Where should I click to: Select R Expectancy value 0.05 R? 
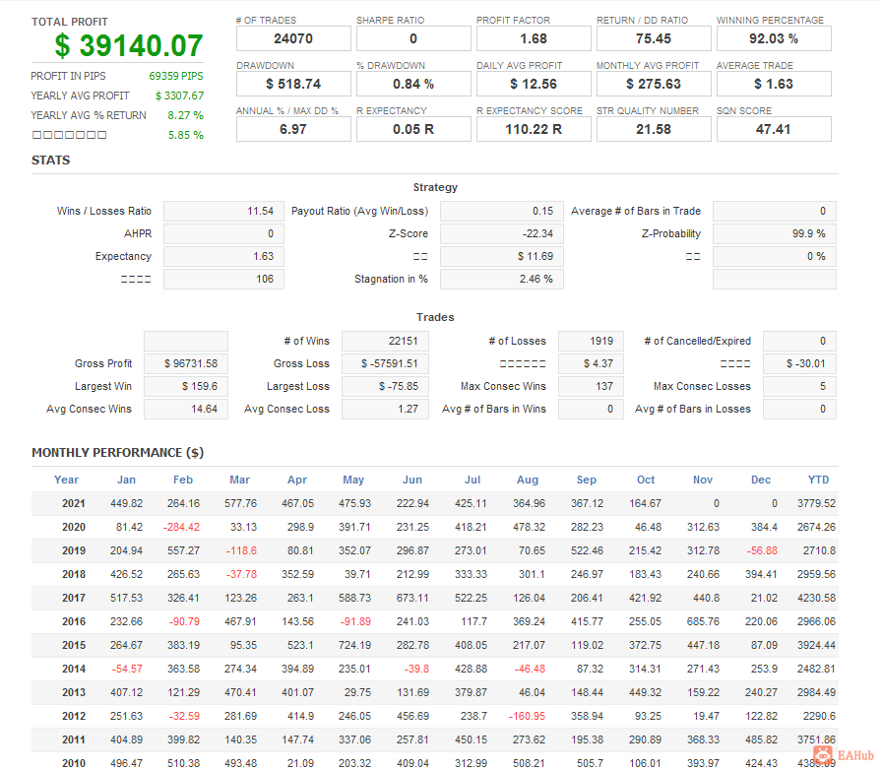click(413, 129)
